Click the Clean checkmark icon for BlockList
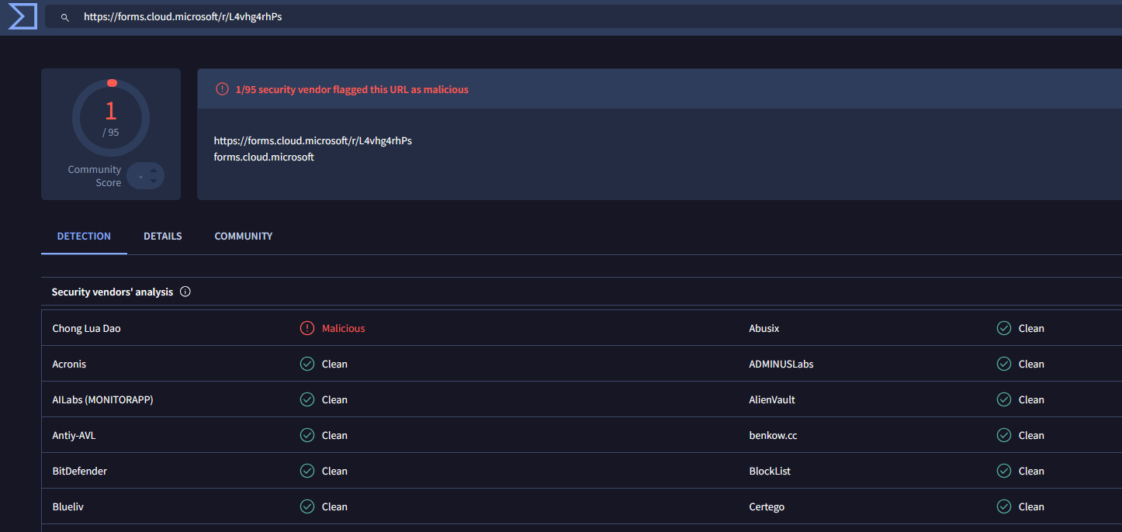Image resolution: width=1122 pixels, height=532 pixels. tap(1004, 471)
